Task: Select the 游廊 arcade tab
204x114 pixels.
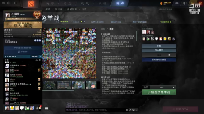Action: tap(120, 3)
